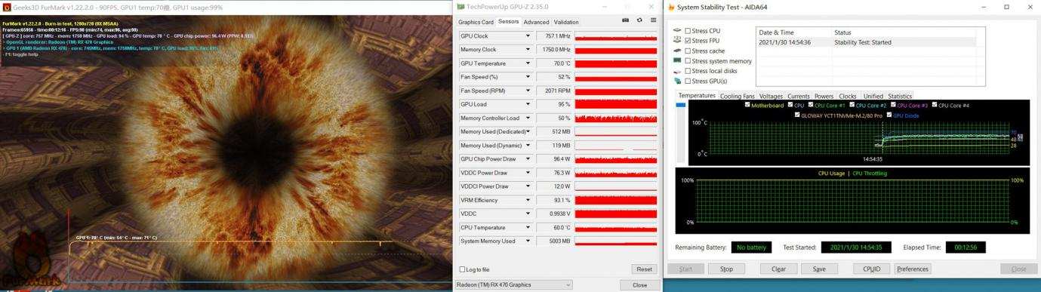Click the GPU-Z refresh icon
Viewport: 1041px width, 292px height.
click(639, 20)
